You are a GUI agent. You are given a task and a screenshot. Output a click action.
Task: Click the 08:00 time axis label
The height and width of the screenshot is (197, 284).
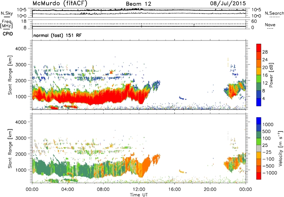(x=103, y=190)
